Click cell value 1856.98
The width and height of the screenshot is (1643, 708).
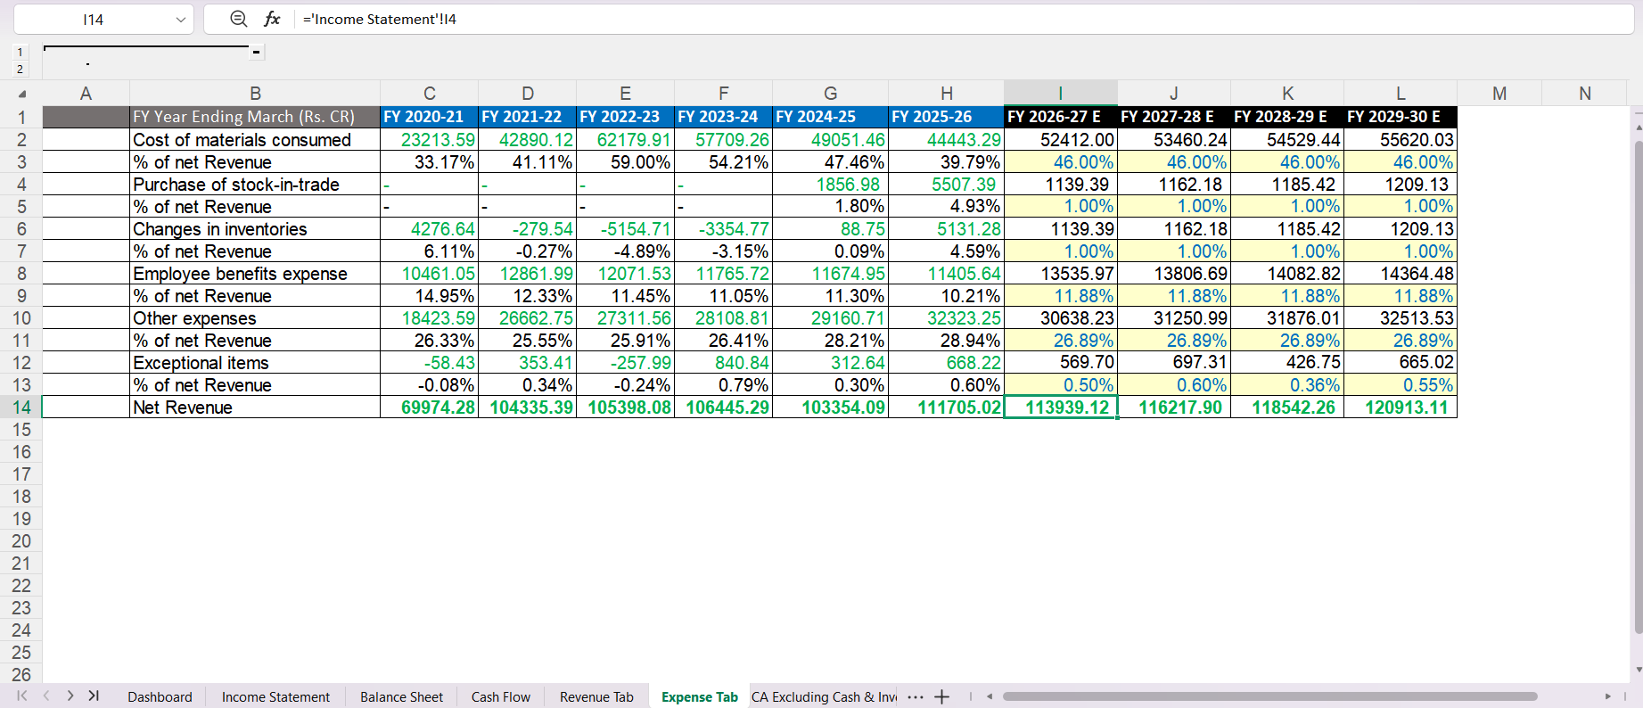coord(830,185)
